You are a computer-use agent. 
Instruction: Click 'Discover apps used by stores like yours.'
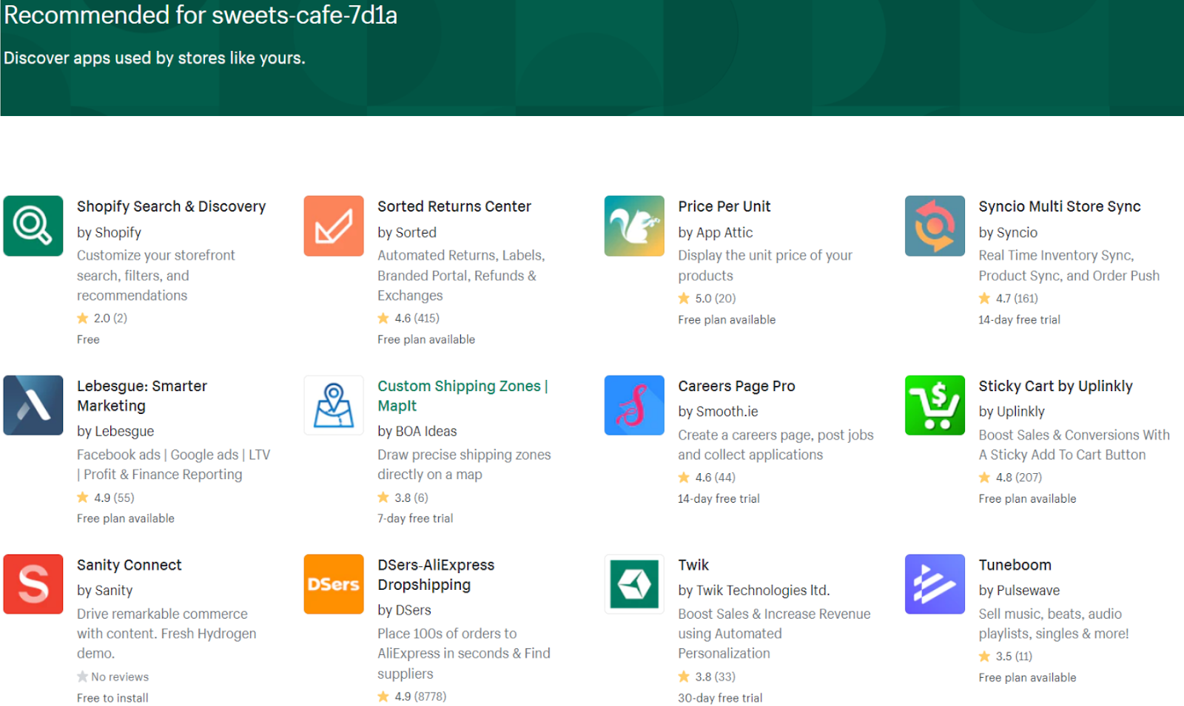pyautogui.click(x=155, y=58)
